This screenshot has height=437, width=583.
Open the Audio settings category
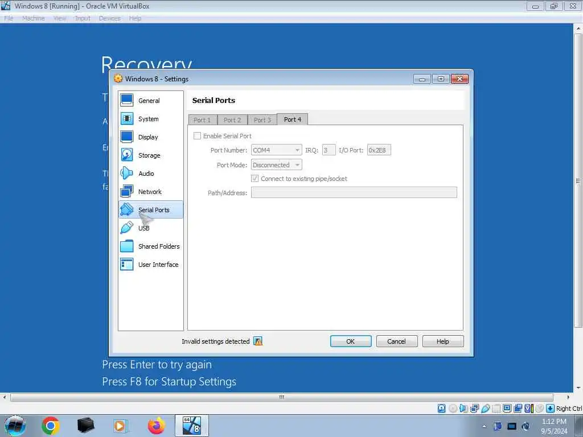[150, 173]
